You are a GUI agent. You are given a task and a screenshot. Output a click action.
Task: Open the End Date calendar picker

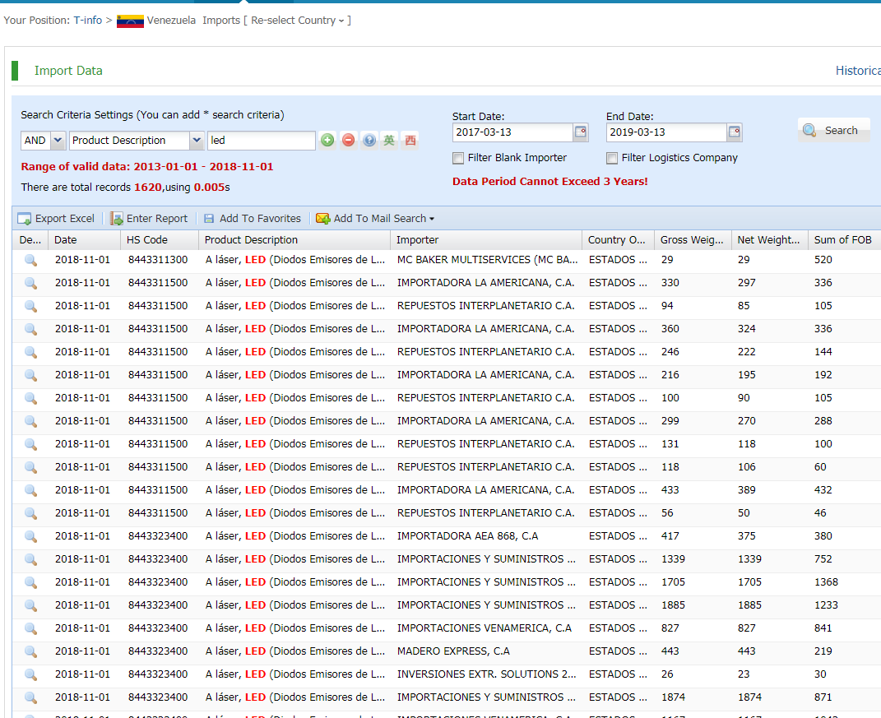[735, 132]
